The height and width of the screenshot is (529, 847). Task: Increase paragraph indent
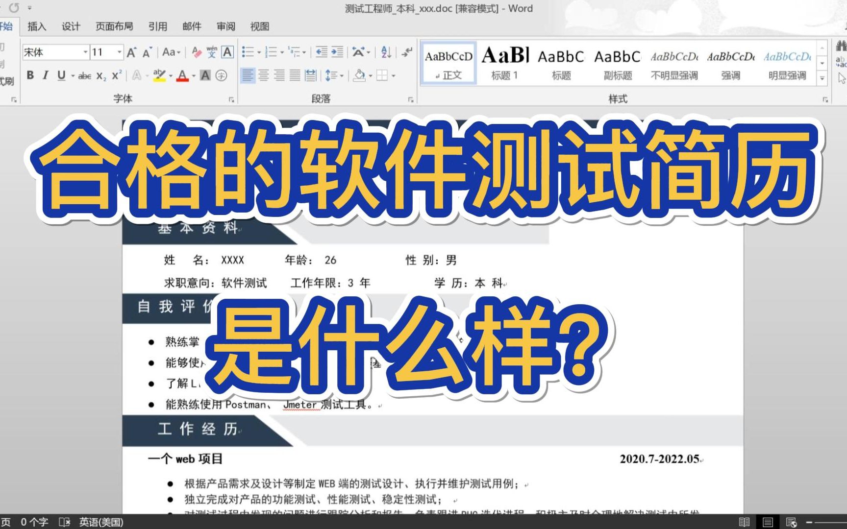click(x=337, y=52)
